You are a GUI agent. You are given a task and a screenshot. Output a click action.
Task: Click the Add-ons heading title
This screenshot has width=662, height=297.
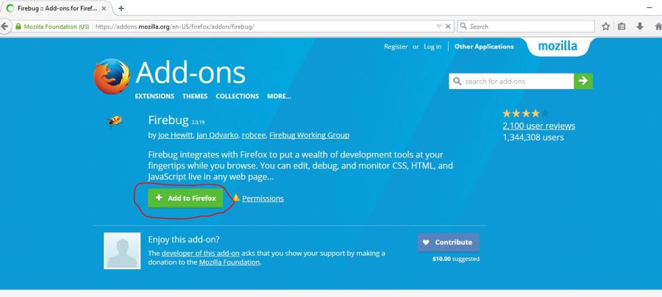tap(191, 72)
